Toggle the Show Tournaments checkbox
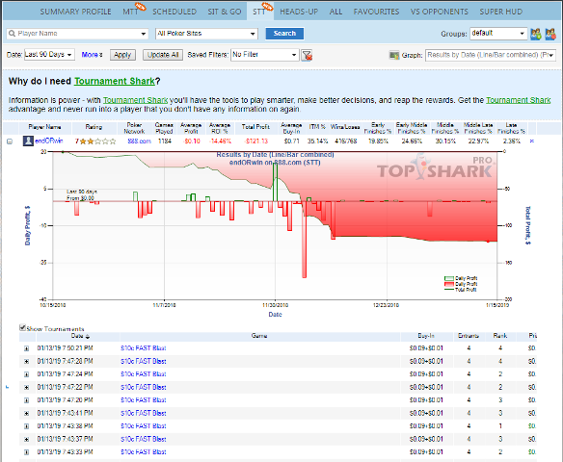The image size is (563, 462). pos(22,327)
